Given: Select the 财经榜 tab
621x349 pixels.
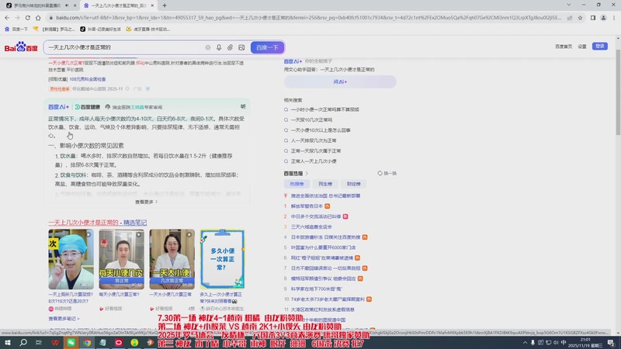Looking at the screenshot, I should click(354, 184).
